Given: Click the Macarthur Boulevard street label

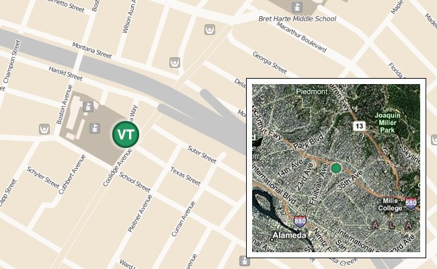Looking at the screenshot, I should click(x=301, y=37).
